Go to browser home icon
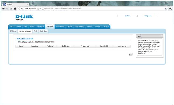Screen dimensions: 174x105 [15, 9]
